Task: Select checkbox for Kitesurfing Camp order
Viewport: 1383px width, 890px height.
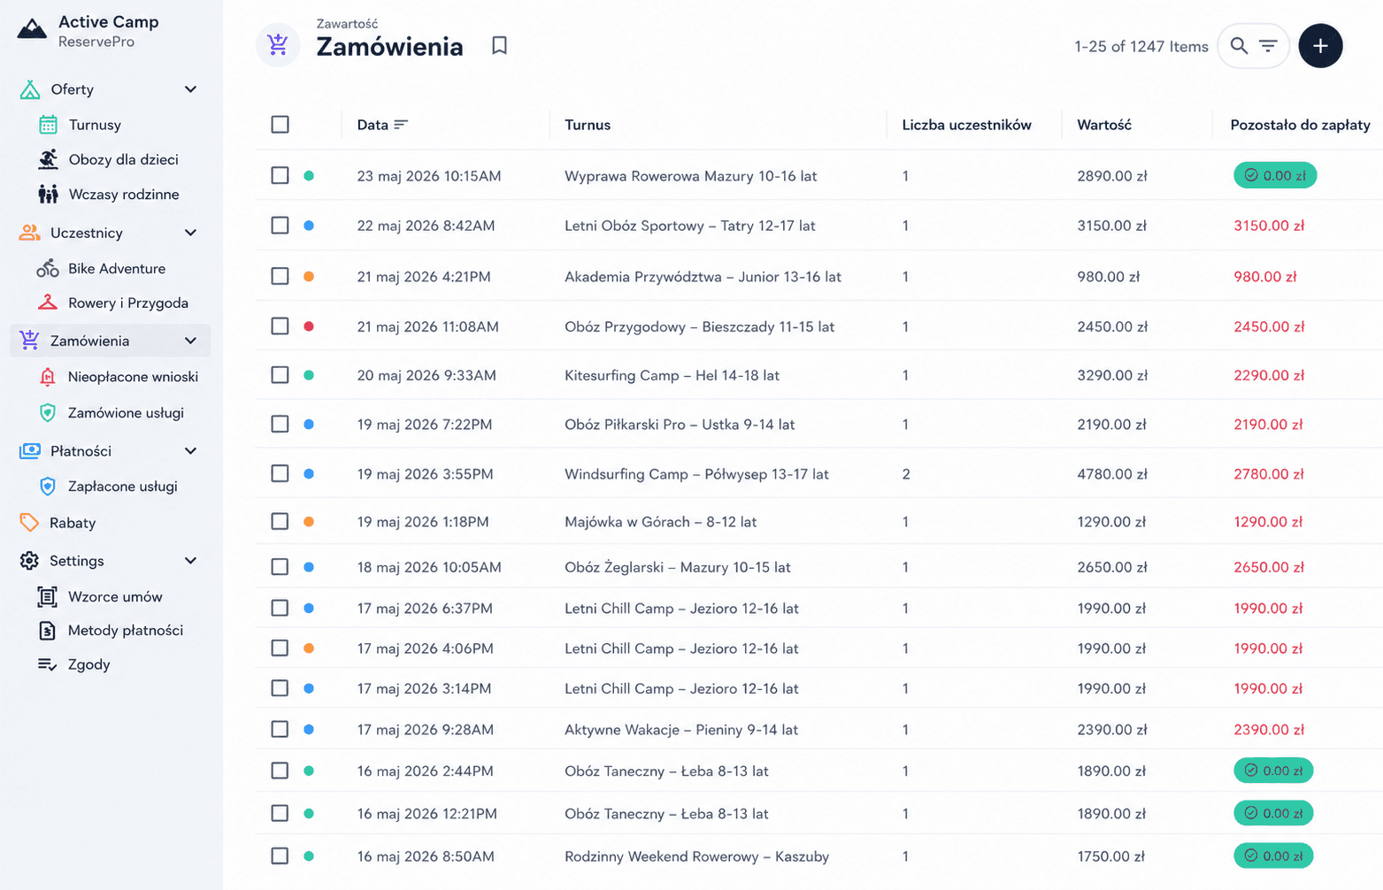Action: 280,375
